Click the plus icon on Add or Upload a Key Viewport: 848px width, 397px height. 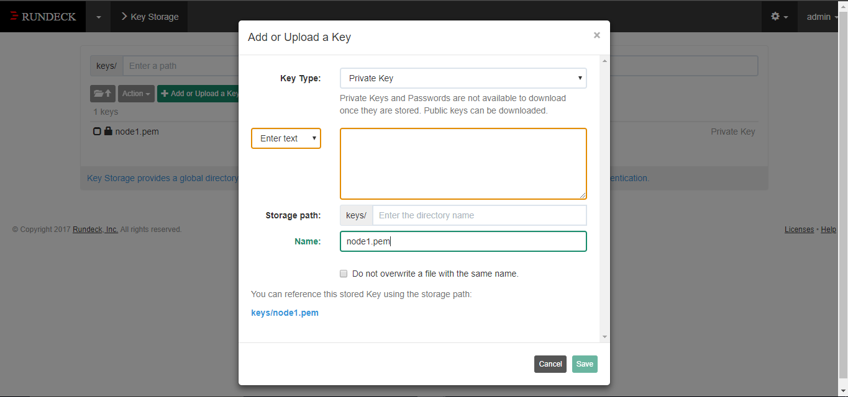[x=165, y=93]
